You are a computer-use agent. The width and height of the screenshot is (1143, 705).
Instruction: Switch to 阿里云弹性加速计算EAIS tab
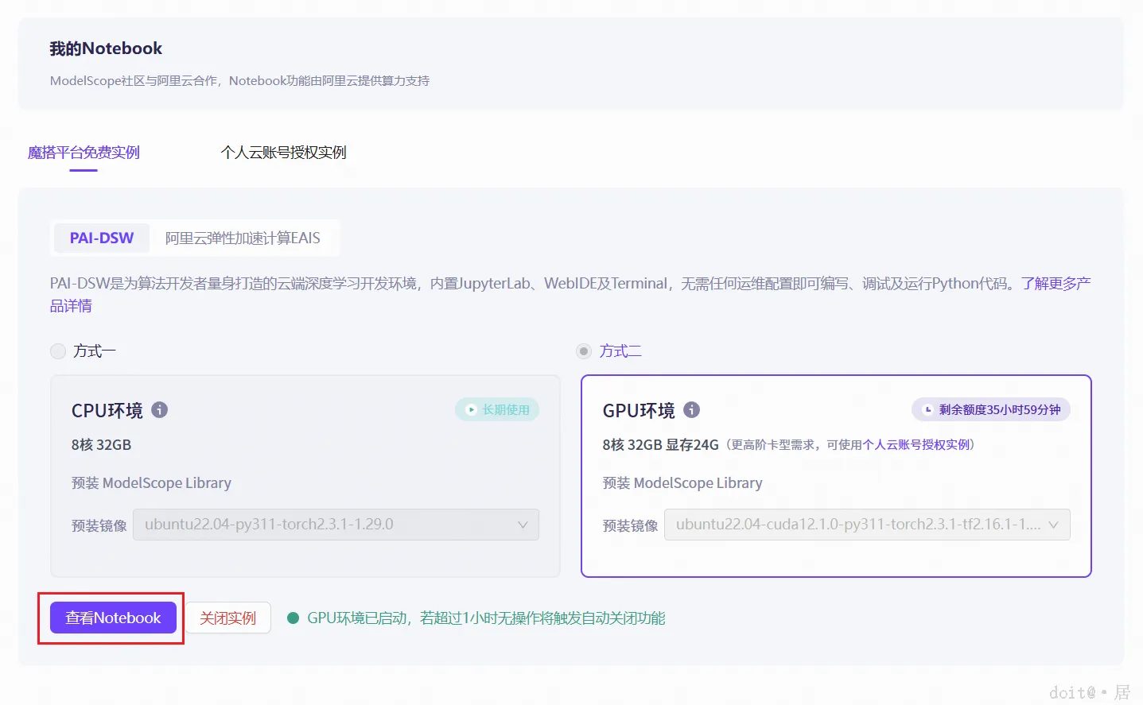pyautogui.click(x=243, y=238)
